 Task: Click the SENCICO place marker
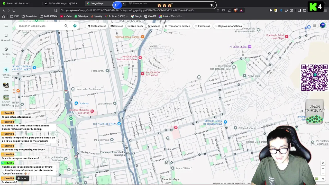point(68,170)
